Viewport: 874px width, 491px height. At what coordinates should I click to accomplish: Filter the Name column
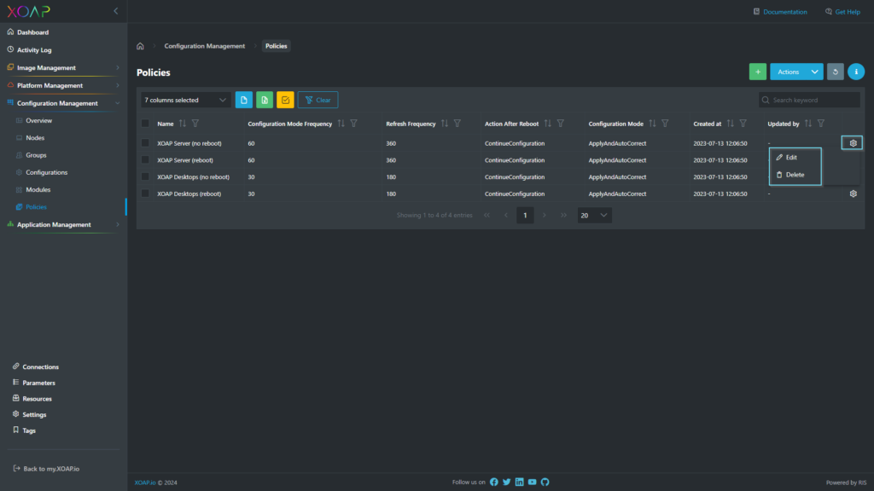coord(195,124)
